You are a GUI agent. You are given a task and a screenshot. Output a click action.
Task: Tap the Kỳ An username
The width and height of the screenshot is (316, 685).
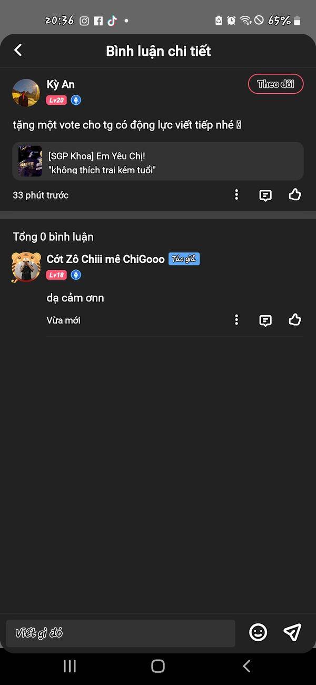[61, 84]
